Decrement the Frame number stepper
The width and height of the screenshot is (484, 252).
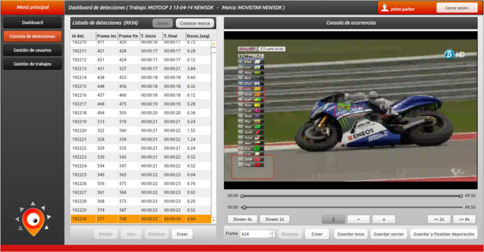pos(272,236)
